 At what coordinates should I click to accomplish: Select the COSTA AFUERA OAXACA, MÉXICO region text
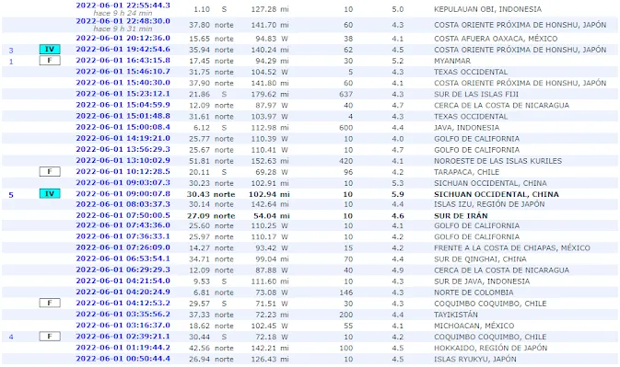click(x=496, y=39)
